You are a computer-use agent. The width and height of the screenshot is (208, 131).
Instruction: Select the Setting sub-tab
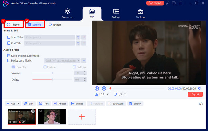35,24
